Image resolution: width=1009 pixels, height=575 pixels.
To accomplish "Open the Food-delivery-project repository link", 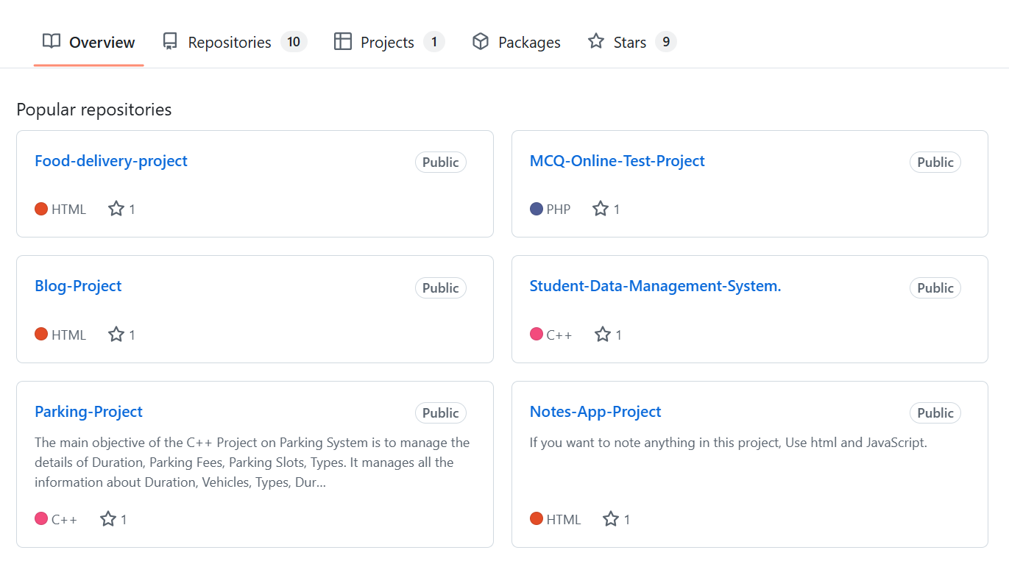I will [x=111, y=161].
